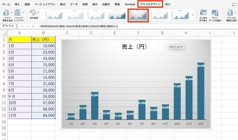
Task: Click the 11月 bar labeled 68,000
Action: pyautogui.click(x=189, y=98)
